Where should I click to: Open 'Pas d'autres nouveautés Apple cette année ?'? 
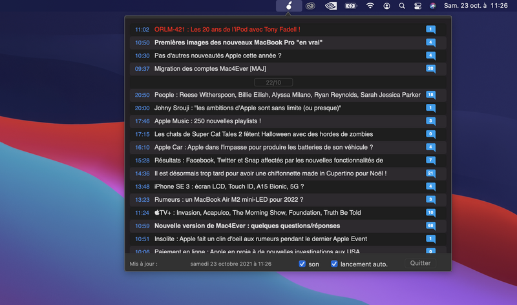(x=218, y=55)
